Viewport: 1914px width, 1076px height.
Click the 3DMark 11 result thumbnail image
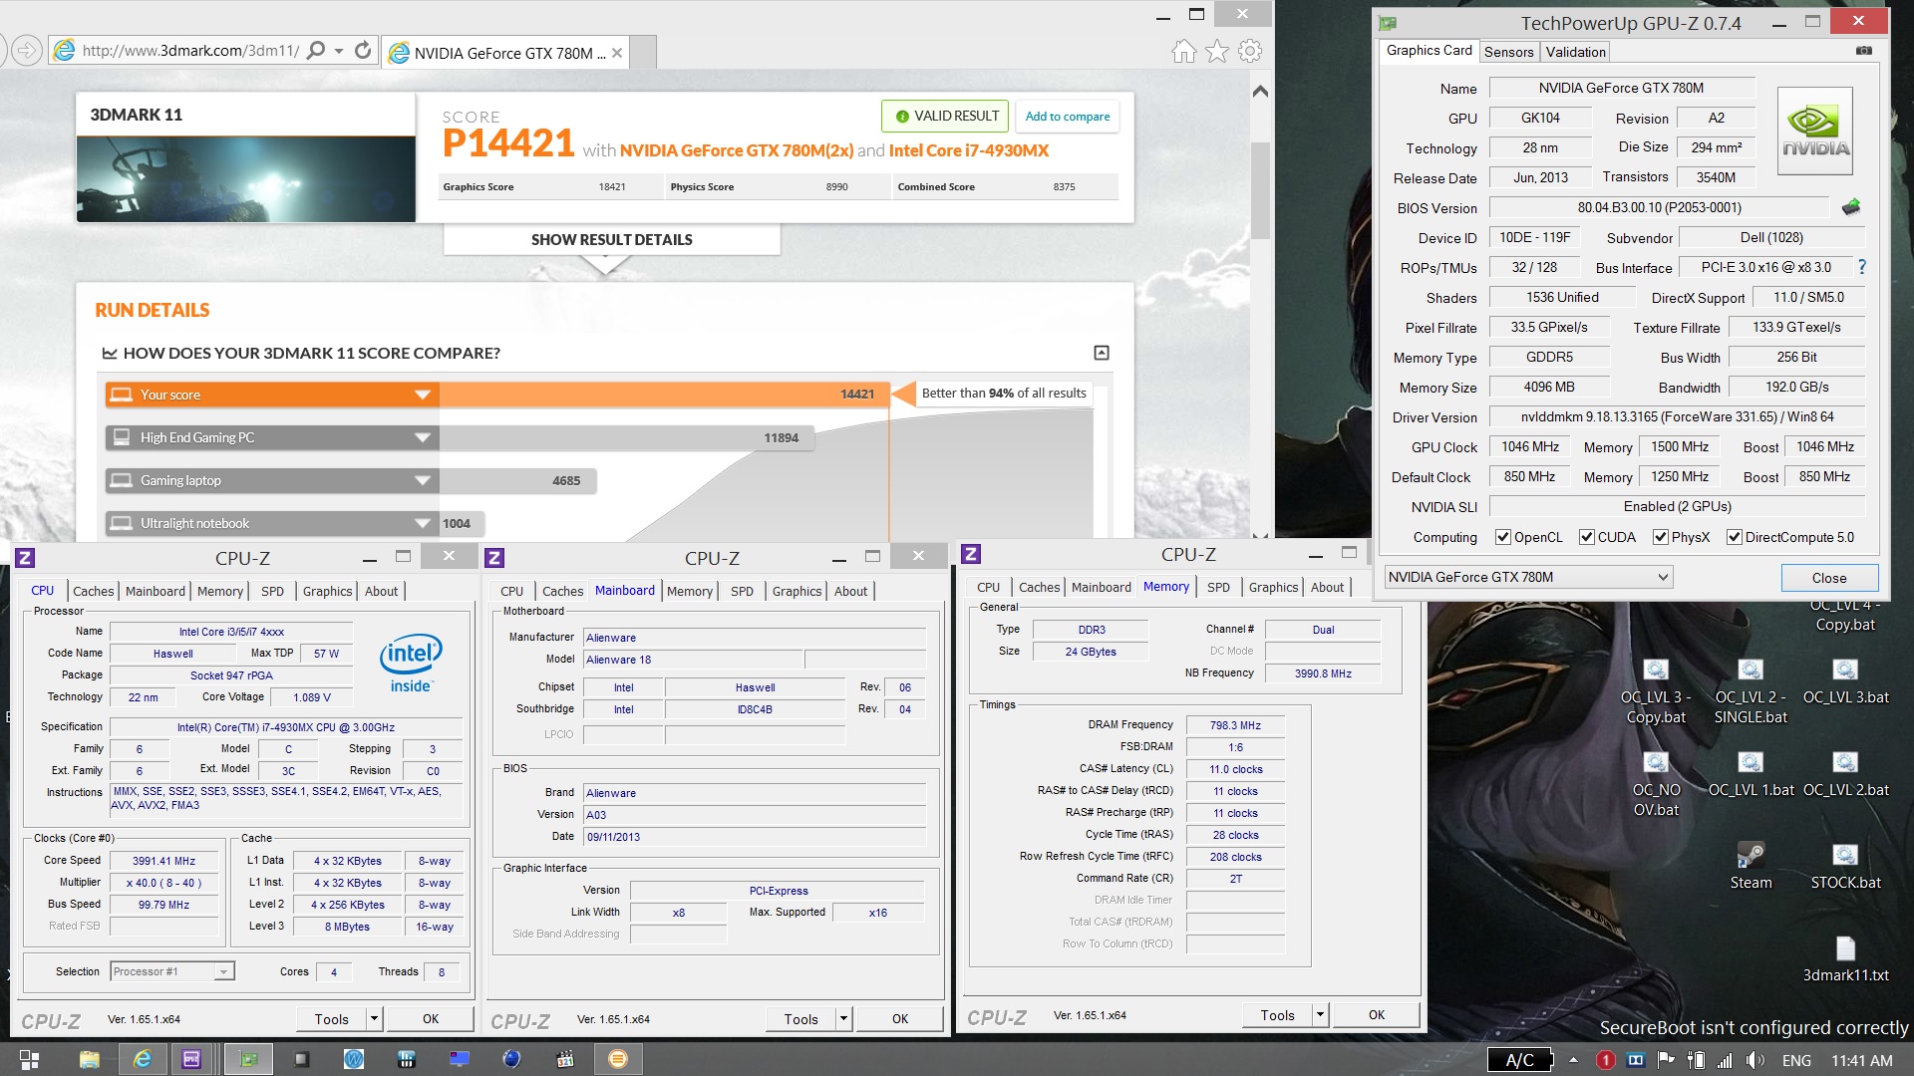tap(246, 179)
